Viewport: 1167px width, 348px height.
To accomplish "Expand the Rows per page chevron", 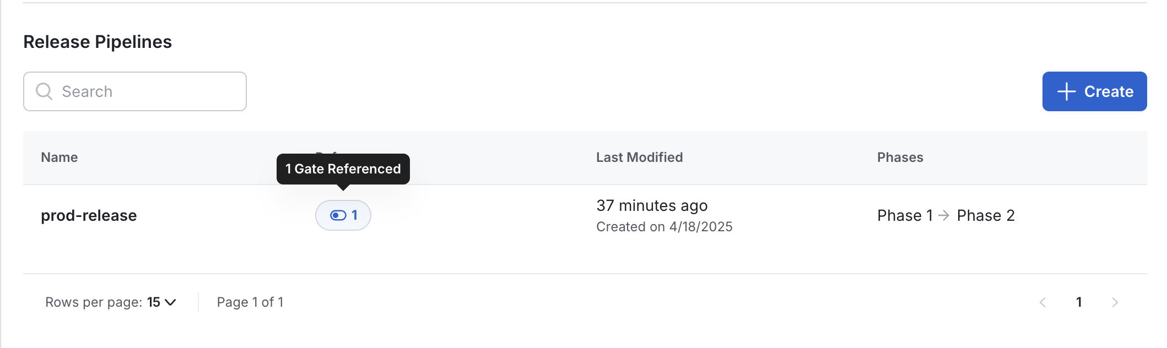I will click(170, 302).
